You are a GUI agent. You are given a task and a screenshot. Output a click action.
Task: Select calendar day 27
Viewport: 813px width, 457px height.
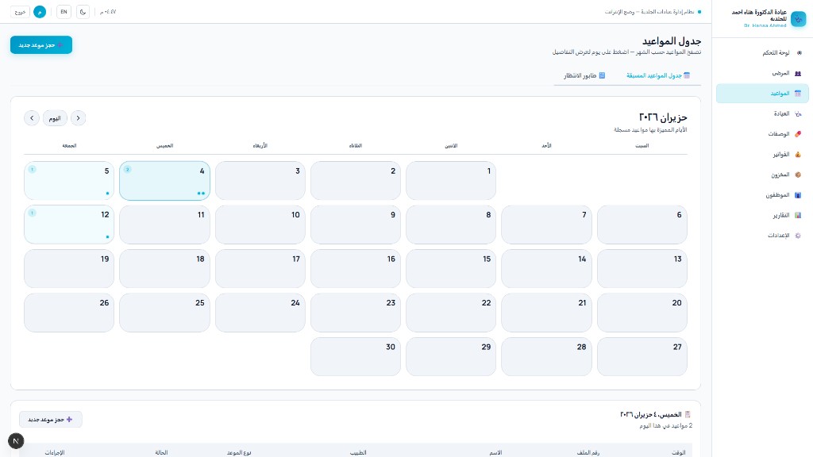pyautogui.click(x=642, y=356)
